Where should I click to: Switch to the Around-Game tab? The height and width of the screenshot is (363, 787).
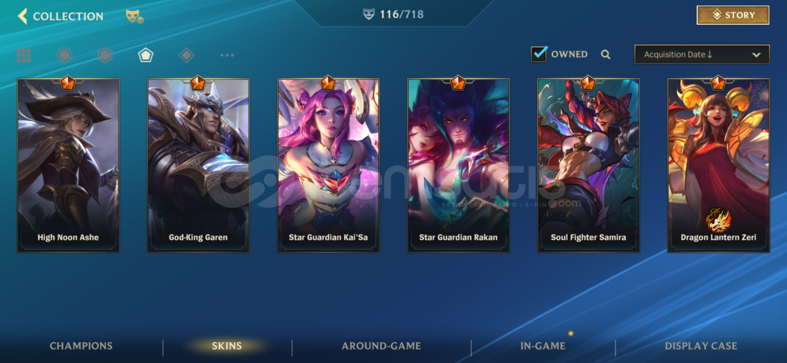(x=381, y=346)
